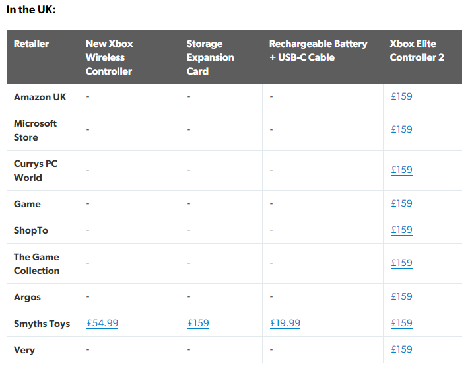Image resolution: width=474 pixels, height=383 pixels.
Task: Click Storage Expansion Card column header
Action: click(x=210, y=57)
